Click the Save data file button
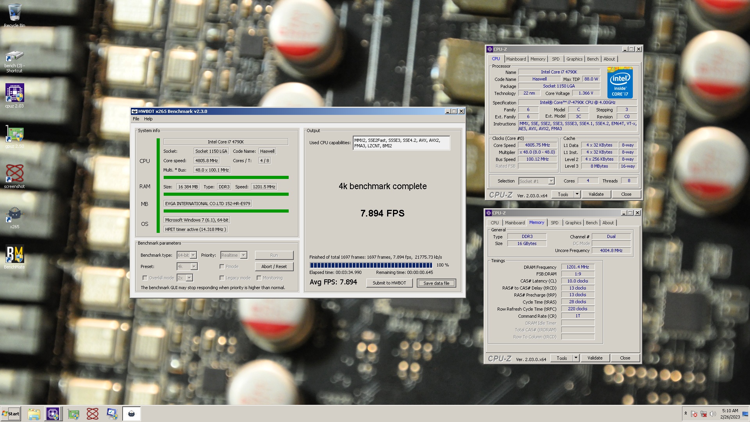Screen dimensions: 750x422 tap(436, 283)
